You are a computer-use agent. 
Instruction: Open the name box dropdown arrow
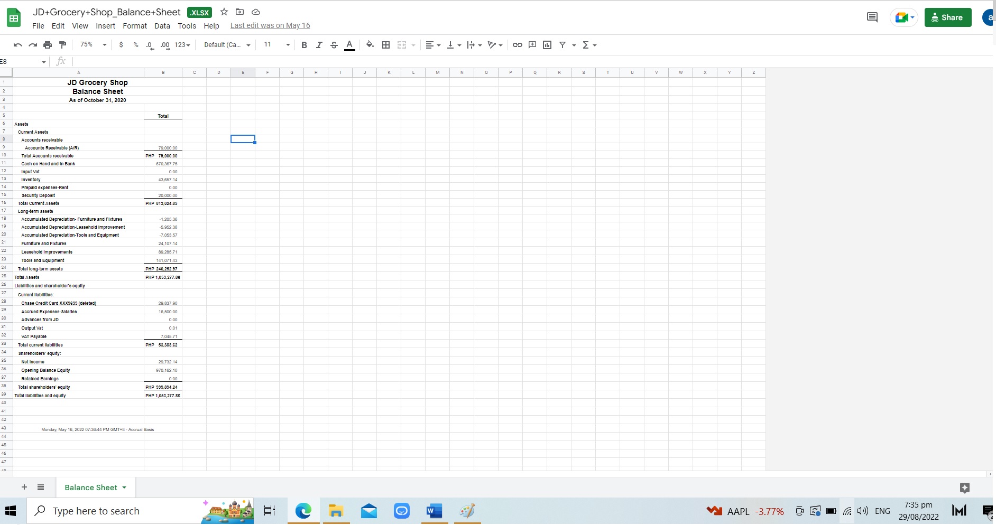(x=44, y=62)
